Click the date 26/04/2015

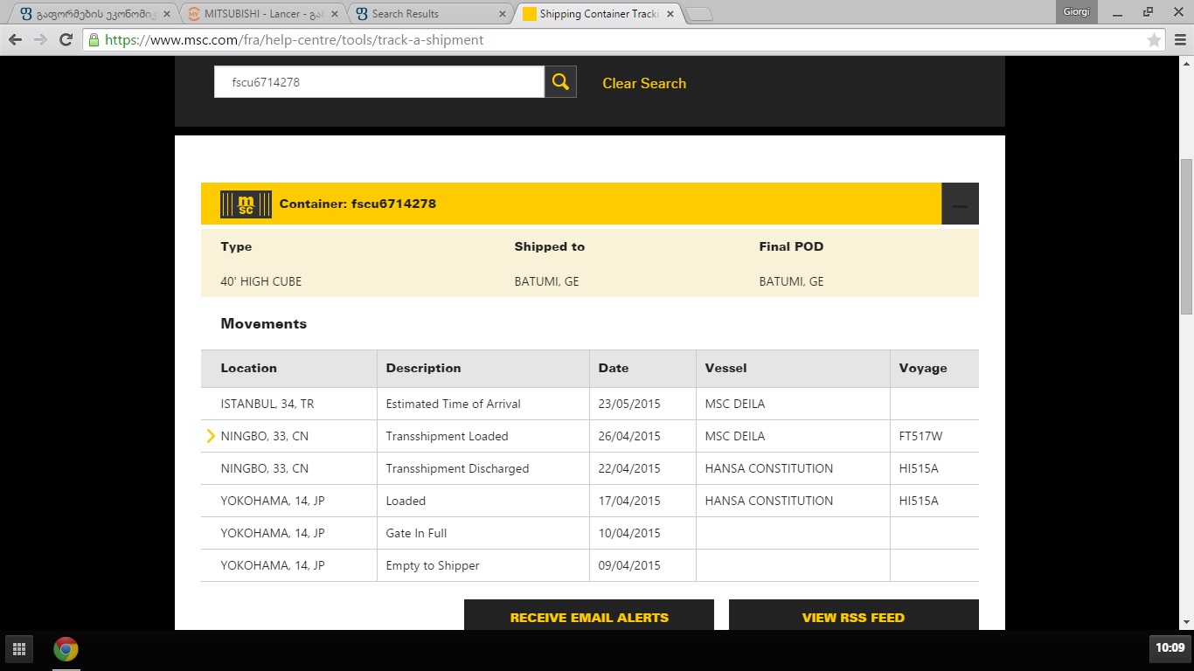click(x=629, y=436)
